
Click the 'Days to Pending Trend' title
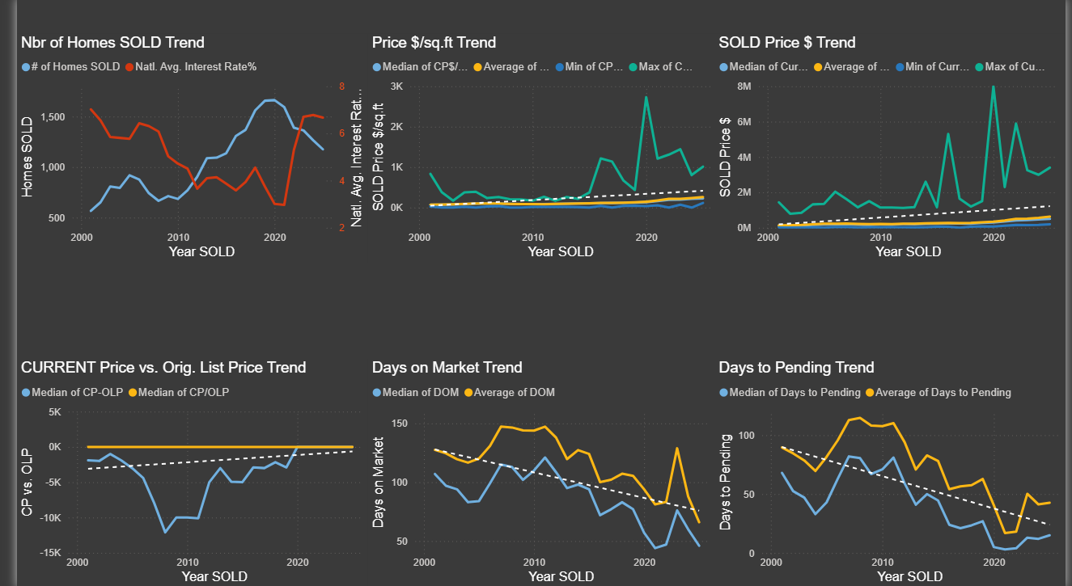click(796, 367)
